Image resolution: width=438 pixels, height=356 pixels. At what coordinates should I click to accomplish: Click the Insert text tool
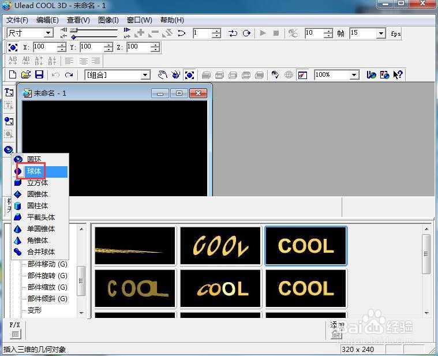9,92
